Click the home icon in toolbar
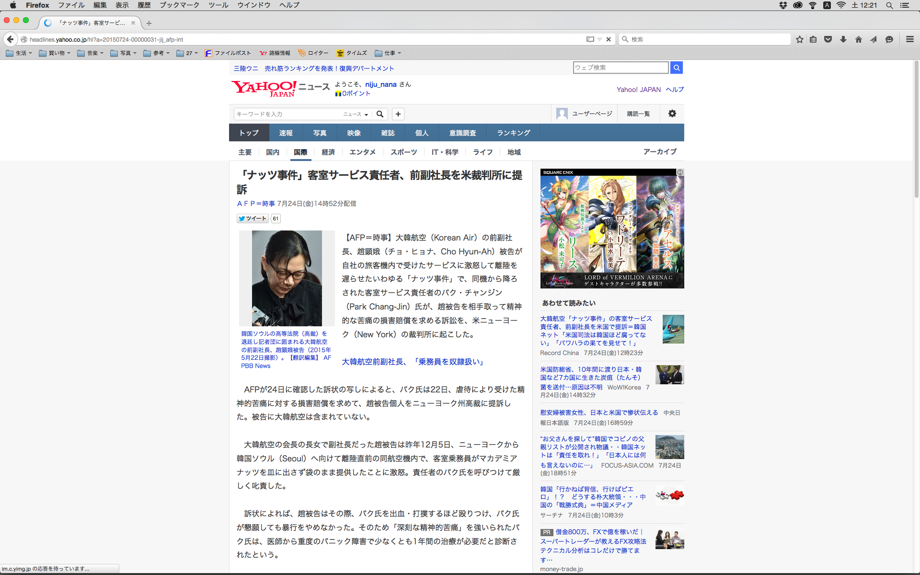The image size is (920, 575). pyautogui.click(x=858, y=39)
